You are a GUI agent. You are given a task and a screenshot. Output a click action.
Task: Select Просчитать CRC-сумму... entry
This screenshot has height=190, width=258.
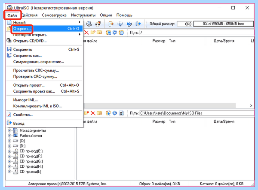44,70
